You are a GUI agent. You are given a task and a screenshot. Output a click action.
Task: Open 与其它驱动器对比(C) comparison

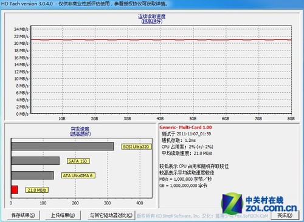coord(111,215)
